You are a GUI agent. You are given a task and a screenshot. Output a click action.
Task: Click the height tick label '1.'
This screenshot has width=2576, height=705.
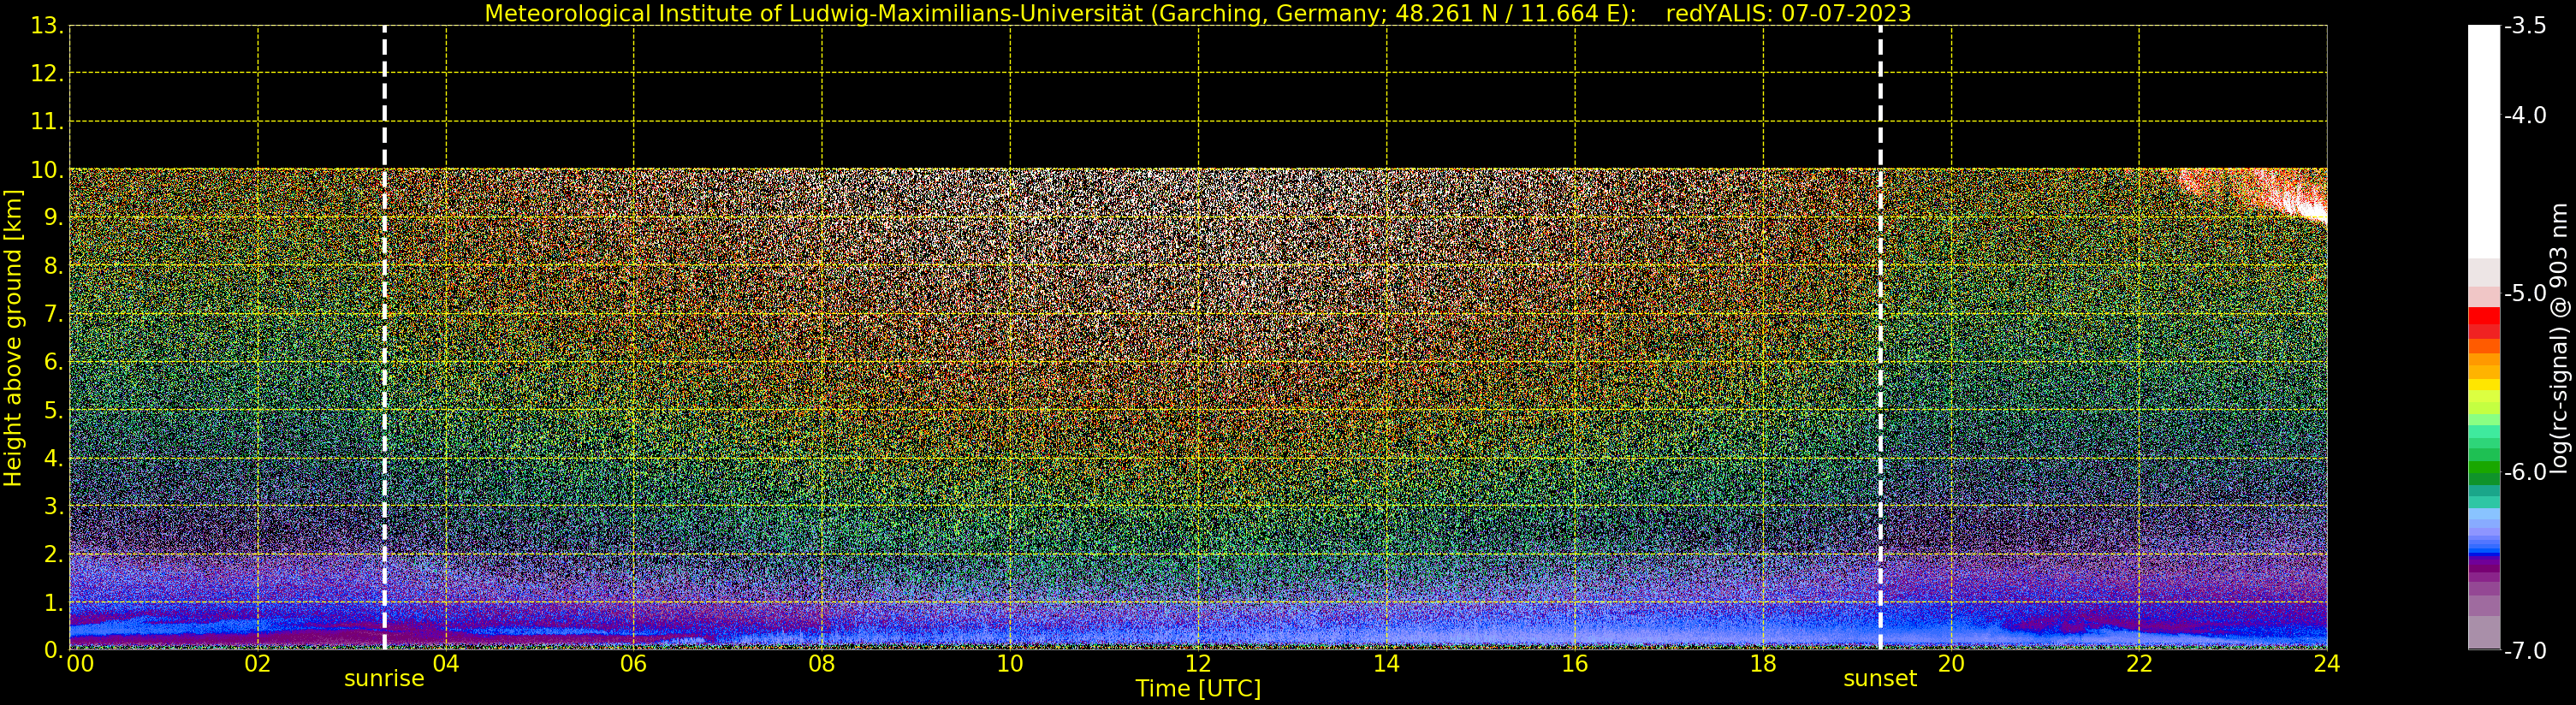[x=54, y=602]
